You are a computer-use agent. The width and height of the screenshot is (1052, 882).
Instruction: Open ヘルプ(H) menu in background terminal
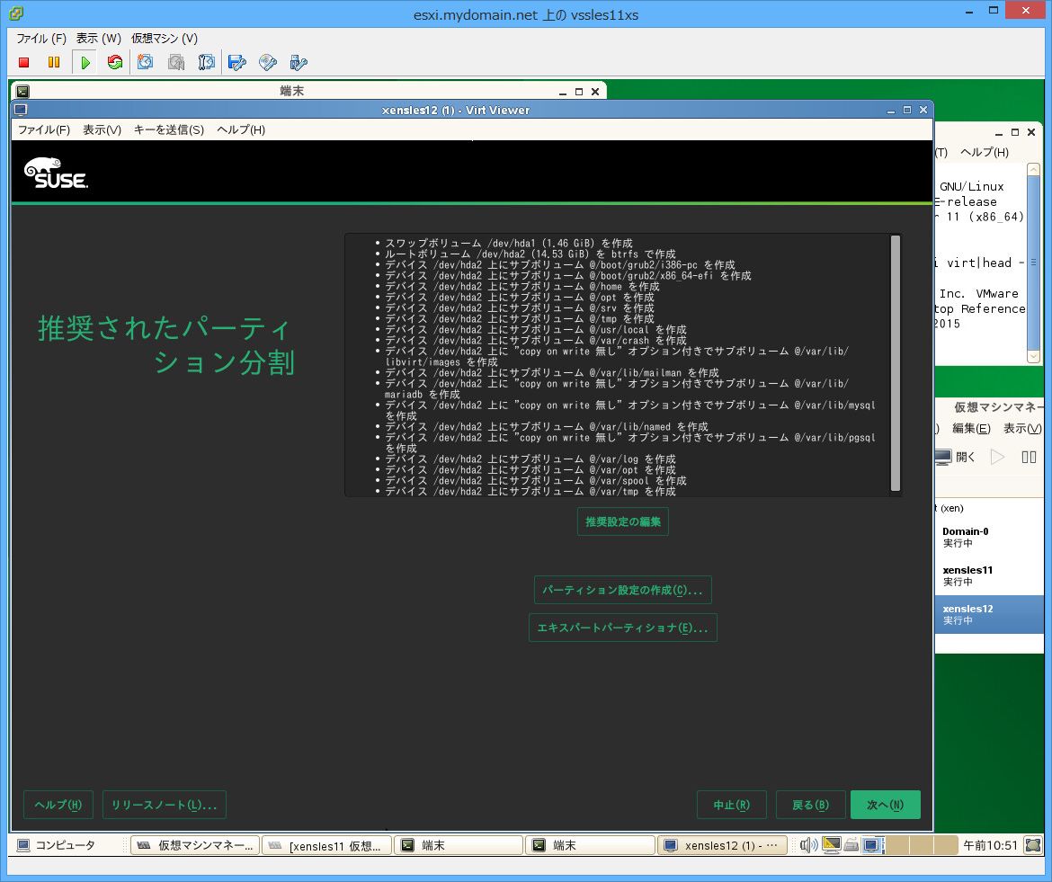(985, 152)
